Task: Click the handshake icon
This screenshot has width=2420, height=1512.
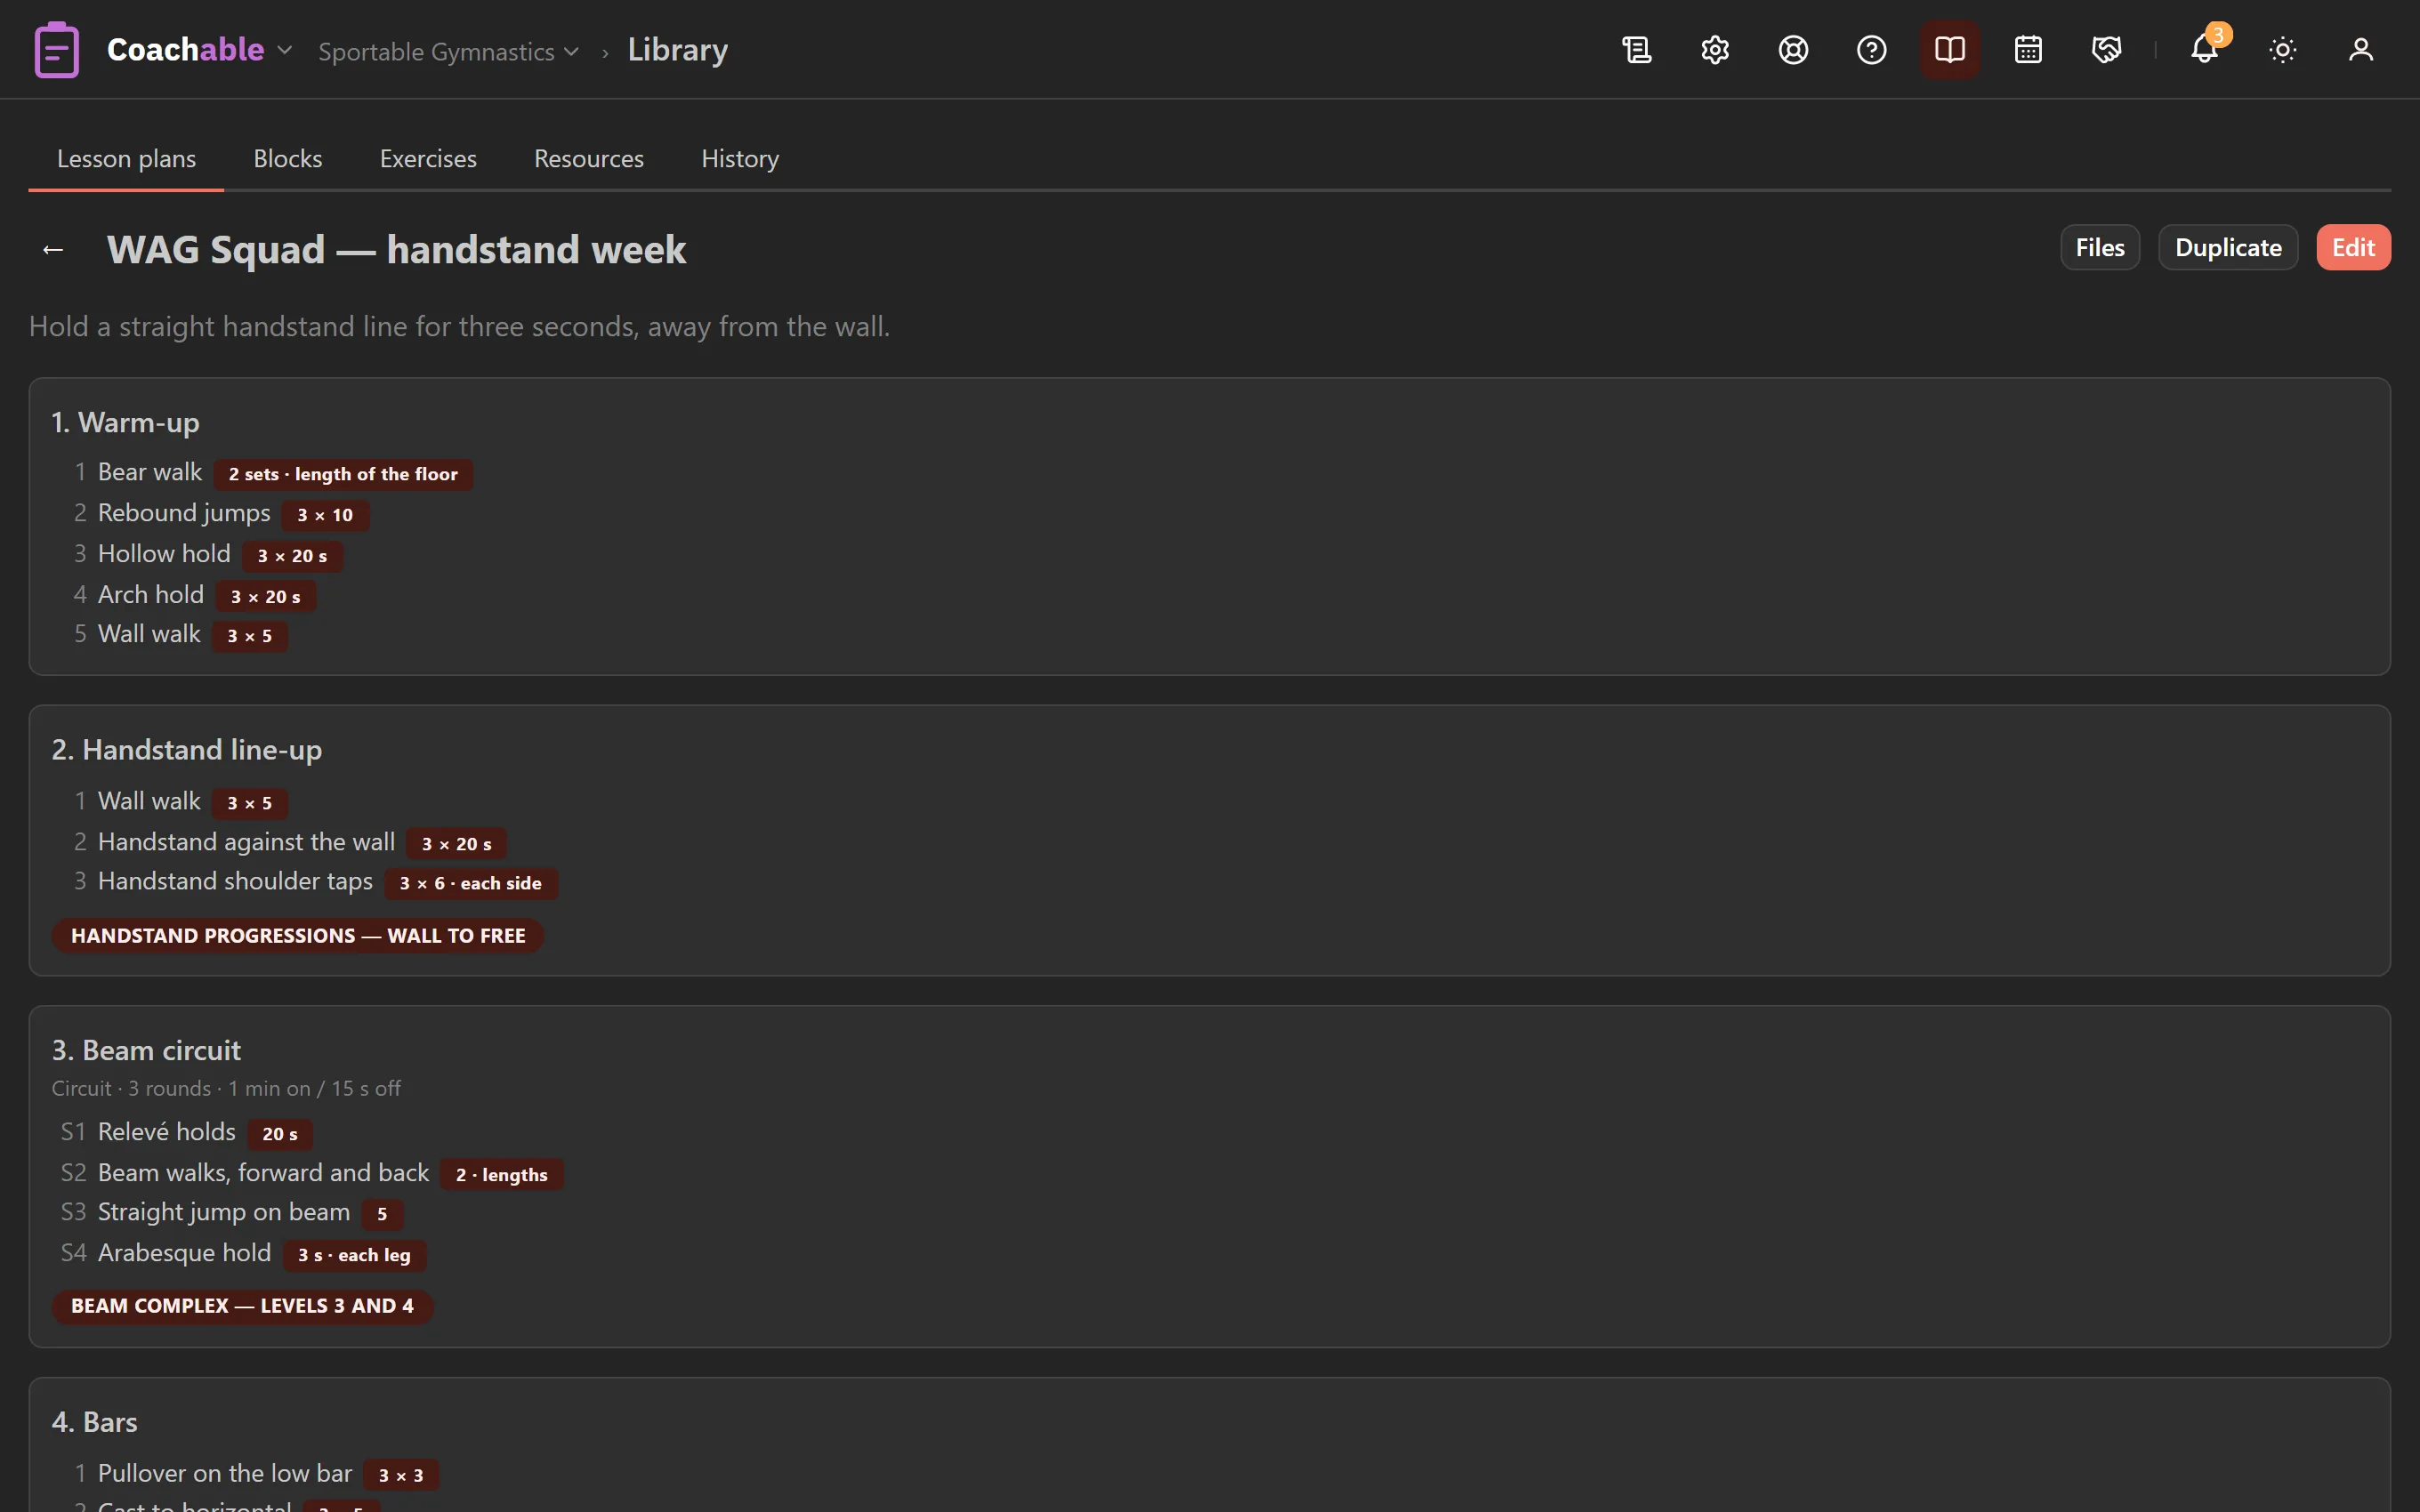Action: point(2106,49)
